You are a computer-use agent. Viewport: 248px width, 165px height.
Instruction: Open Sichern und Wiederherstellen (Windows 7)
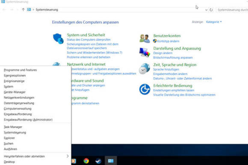pyautogui.click(x=94, y=52)
